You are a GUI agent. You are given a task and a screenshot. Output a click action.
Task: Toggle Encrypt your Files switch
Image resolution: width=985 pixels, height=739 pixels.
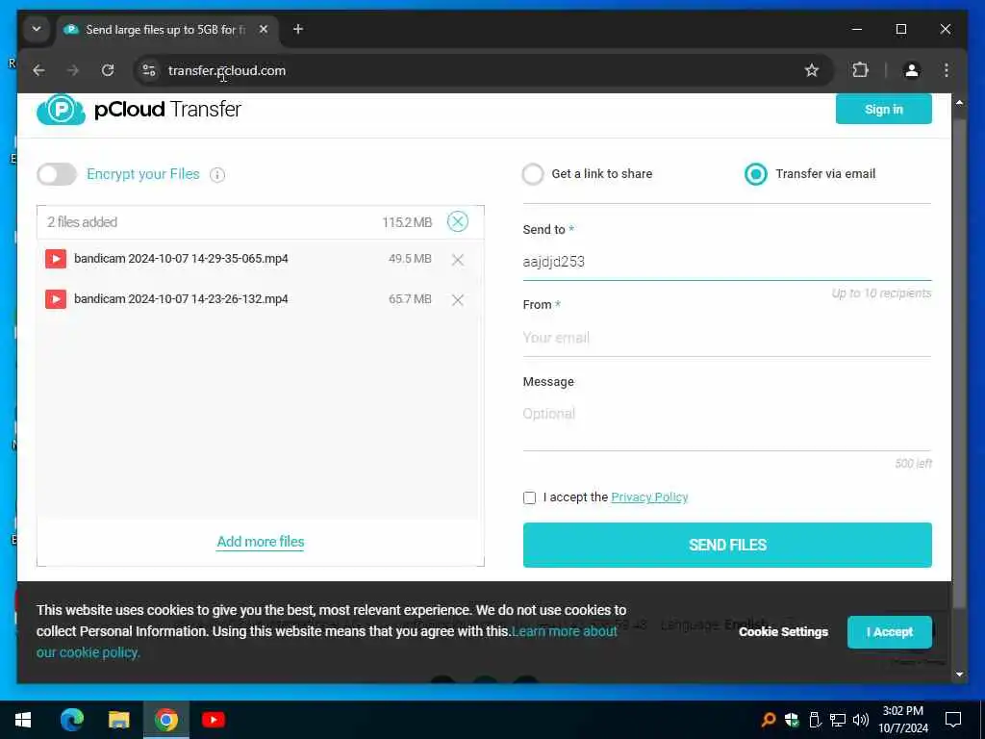tap(57, 174)
